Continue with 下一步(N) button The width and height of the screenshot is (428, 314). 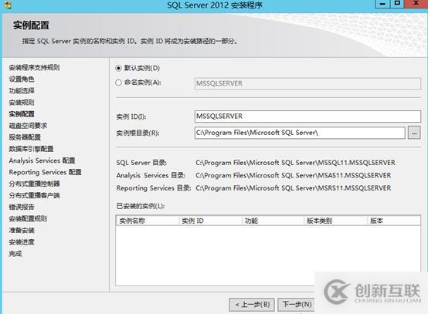coord(297,305)
